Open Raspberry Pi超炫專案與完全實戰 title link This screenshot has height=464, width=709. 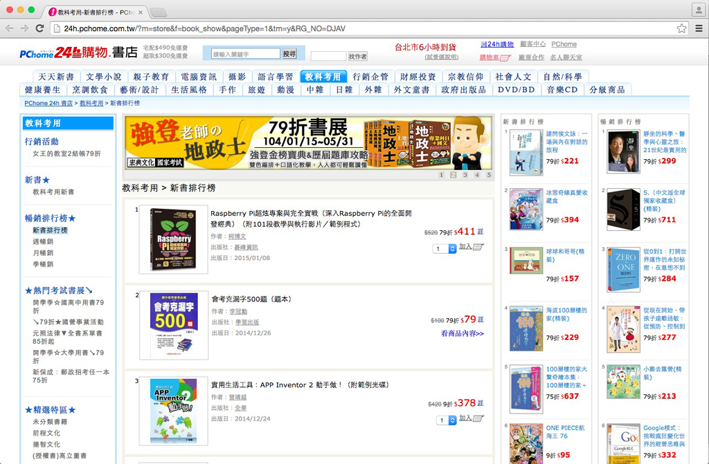(311, 219)
